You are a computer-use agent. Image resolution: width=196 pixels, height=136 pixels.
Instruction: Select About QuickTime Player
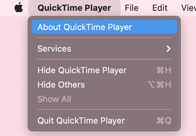pos(104,27)
